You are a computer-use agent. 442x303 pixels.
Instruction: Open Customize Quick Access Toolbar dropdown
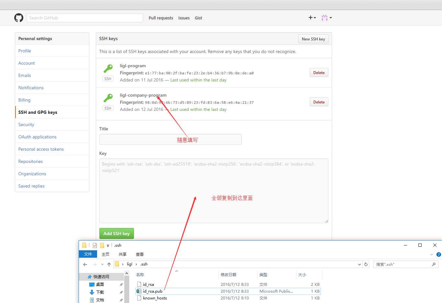click(108, 246)
